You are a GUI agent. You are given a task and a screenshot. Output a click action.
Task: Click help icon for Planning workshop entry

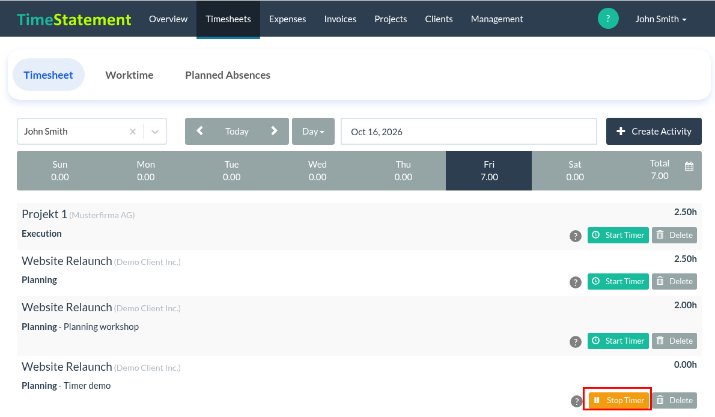[x=576, y=342]
